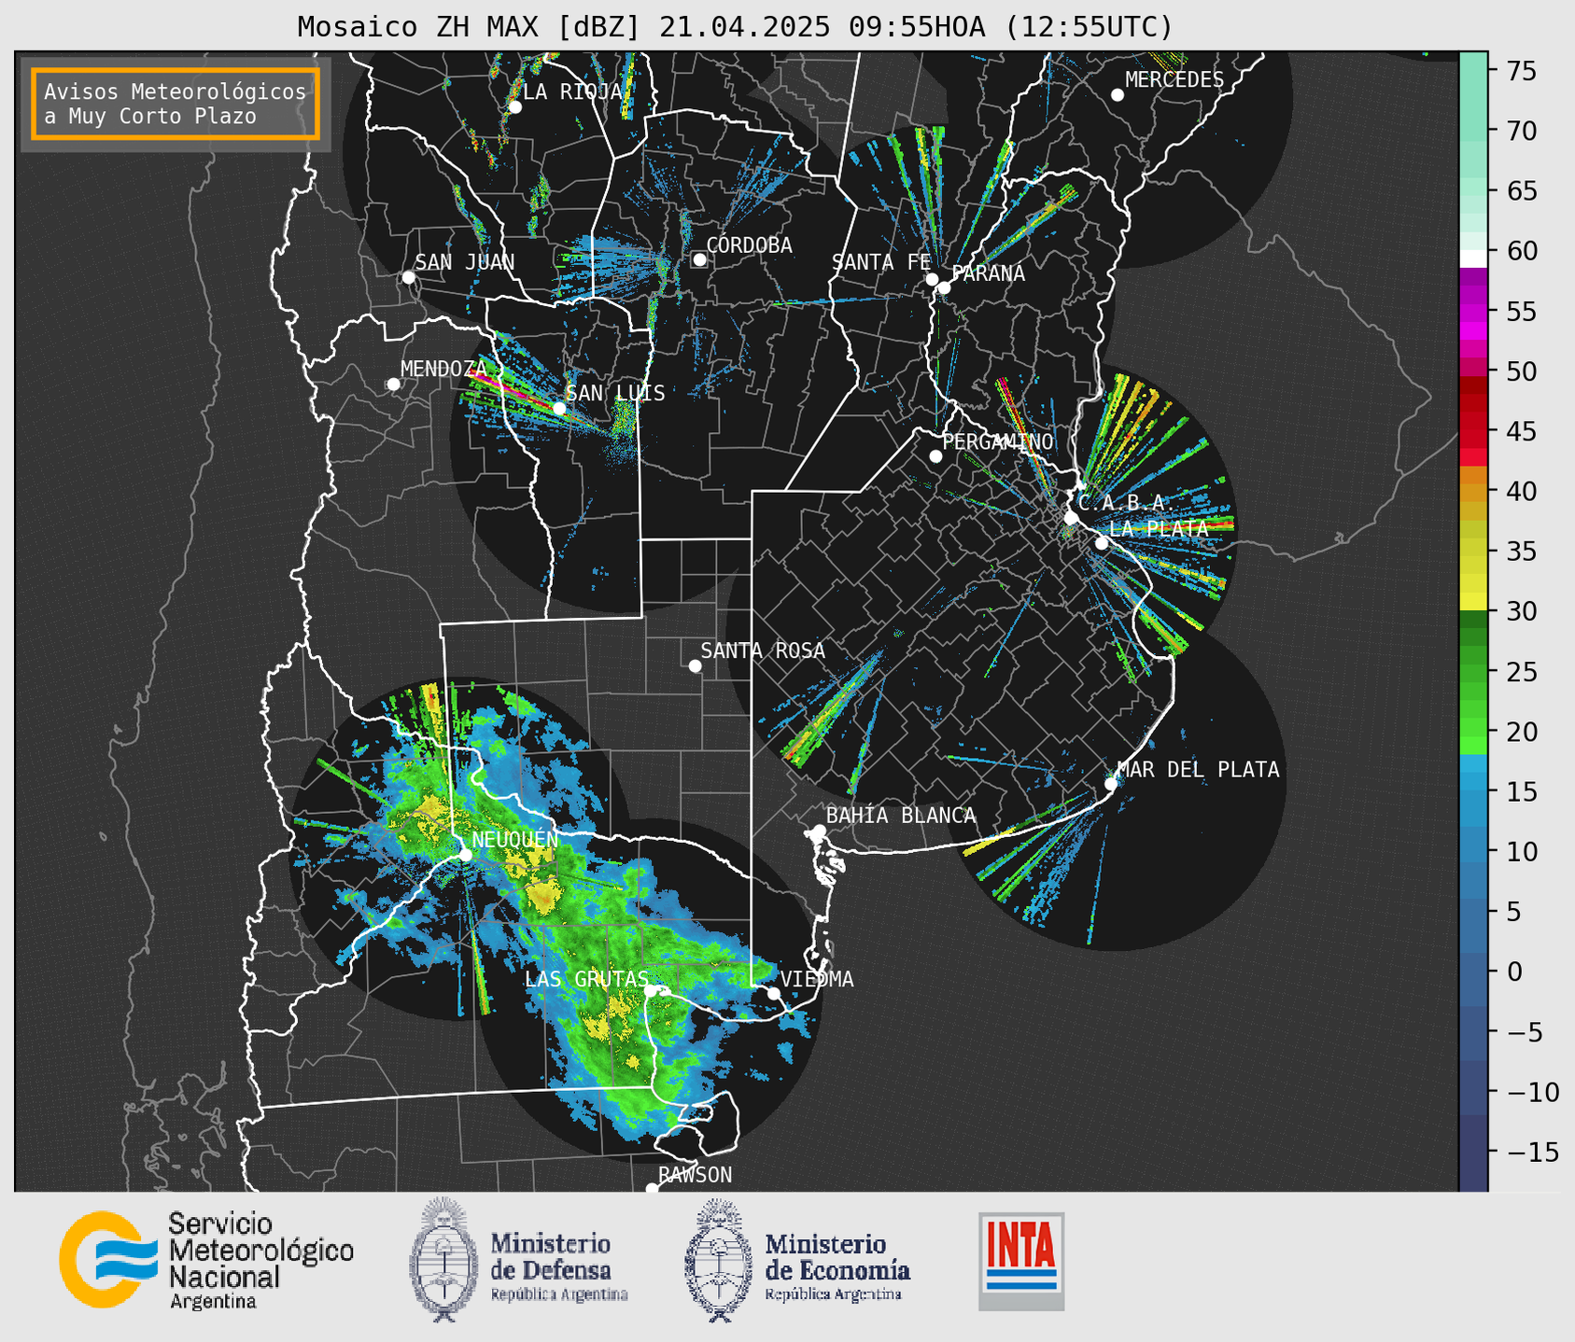Viewport: 1575px width, 1342px height.
Task: Click the CÓRDOBA label text
Action: [749, 245]
